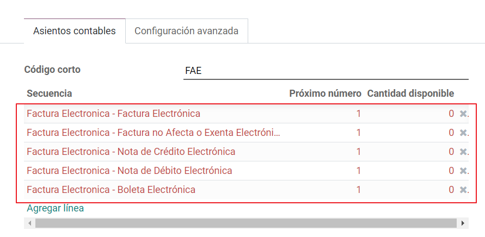Delete the Factura Electrónica sequence row
This screenshot has width=485, height=237.
[x=463, y=114]
